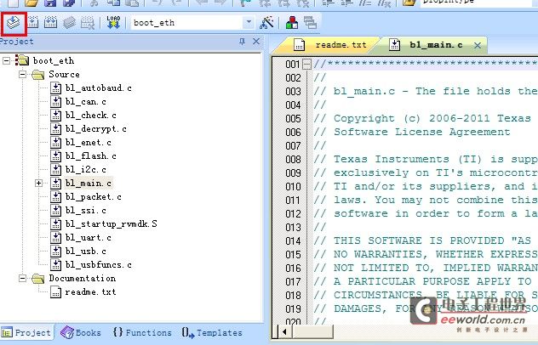Close the Project panel
The width and height of the screenshot is (538, 345).
tap(256, 42)
